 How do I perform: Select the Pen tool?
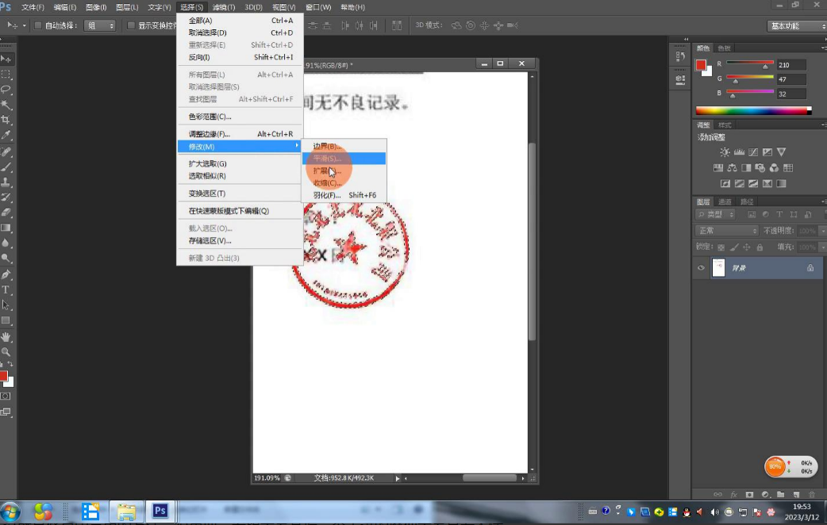[6, 274]
